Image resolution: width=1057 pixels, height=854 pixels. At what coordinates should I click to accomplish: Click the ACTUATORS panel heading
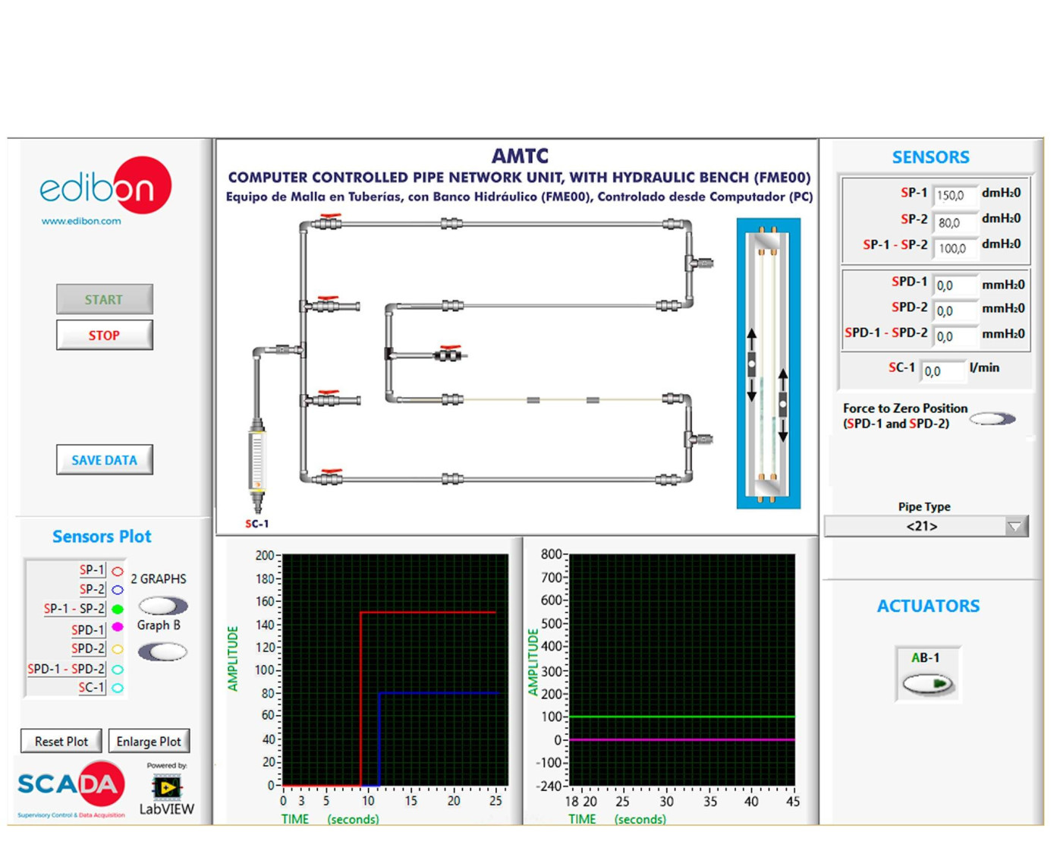[x=928, y=606]
